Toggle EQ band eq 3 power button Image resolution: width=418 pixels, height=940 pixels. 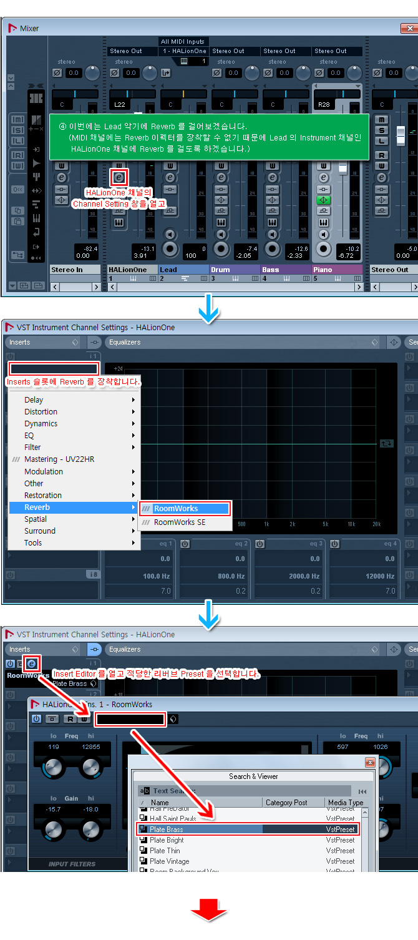(x=260, y=544)
